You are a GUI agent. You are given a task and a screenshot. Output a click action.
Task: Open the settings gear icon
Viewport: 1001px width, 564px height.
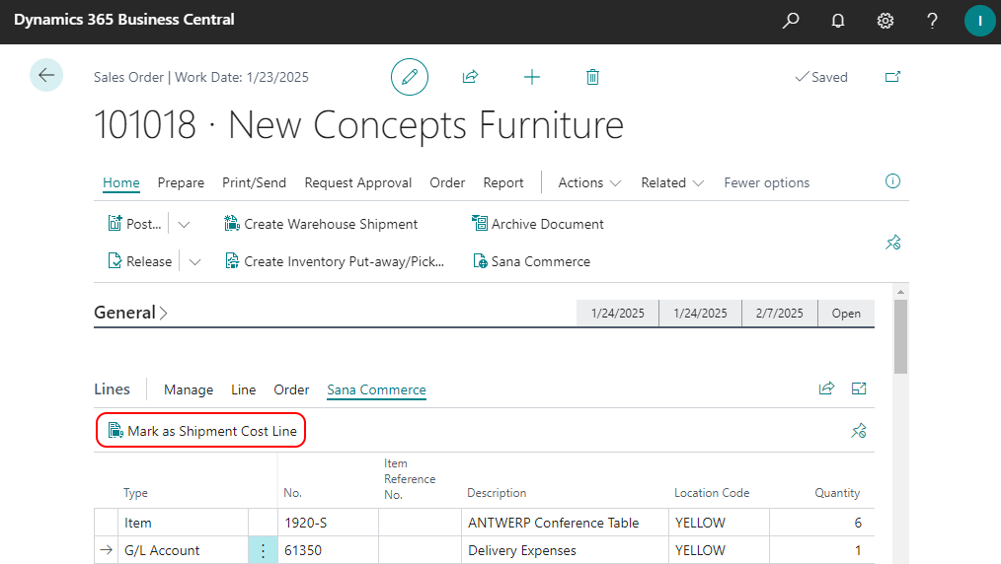[x=885, y=21]
